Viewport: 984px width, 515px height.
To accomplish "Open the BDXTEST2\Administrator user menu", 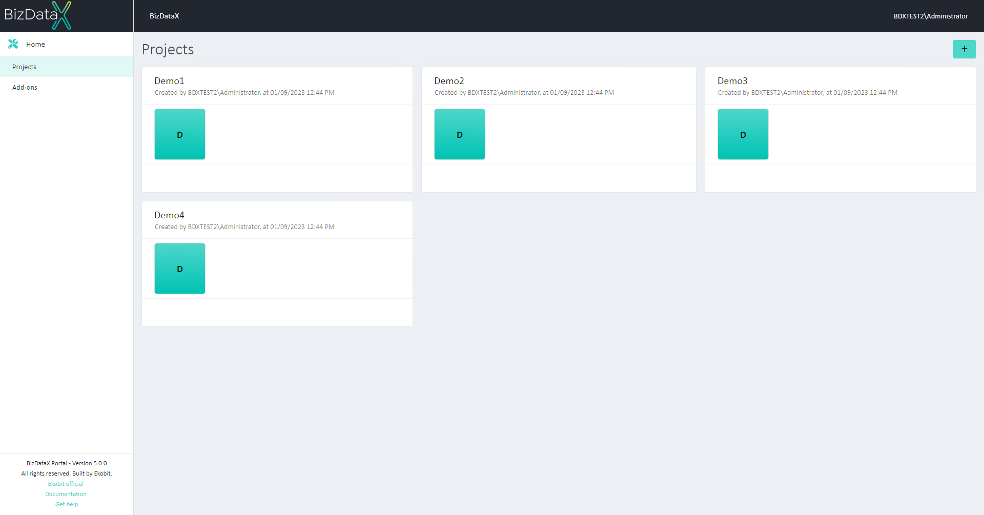I will point(931,16).
